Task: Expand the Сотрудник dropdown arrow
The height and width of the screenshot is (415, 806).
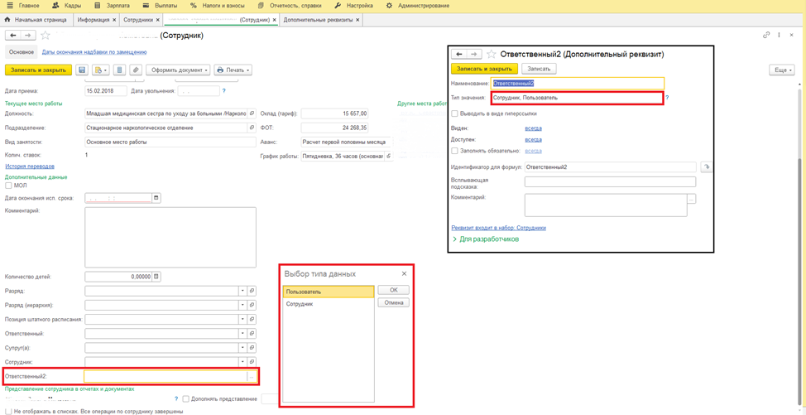Action: [242, 362]
